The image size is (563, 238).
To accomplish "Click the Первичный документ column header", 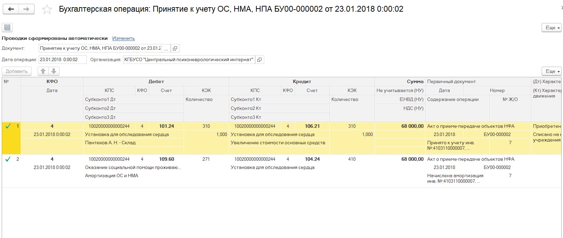I will tap(478, 82).
